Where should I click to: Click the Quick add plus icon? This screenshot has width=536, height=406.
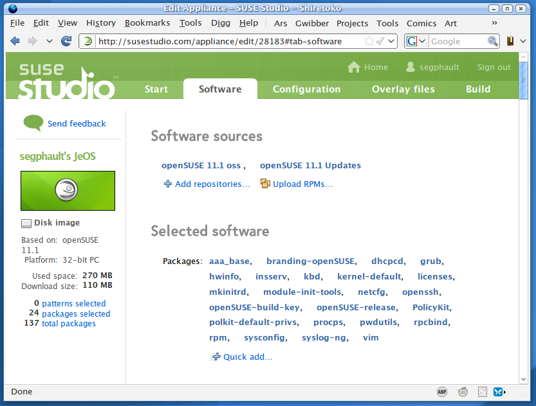click(215, 357)
